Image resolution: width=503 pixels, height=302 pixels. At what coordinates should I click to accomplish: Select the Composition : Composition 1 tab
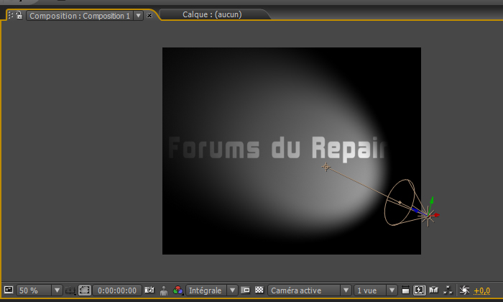(80, 16)
